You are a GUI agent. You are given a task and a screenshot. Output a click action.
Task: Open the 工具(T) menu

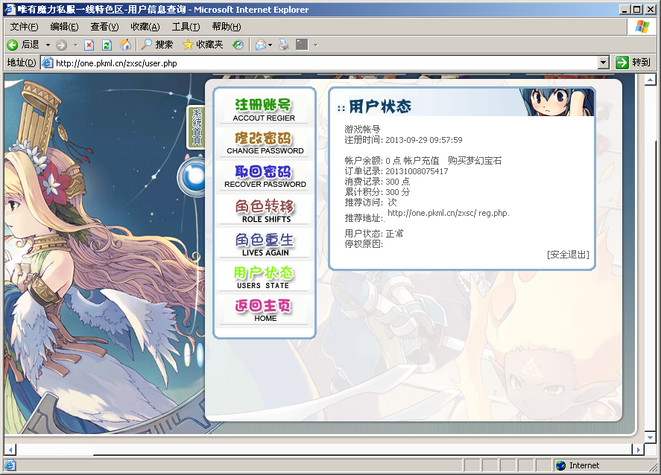[185, 27]
